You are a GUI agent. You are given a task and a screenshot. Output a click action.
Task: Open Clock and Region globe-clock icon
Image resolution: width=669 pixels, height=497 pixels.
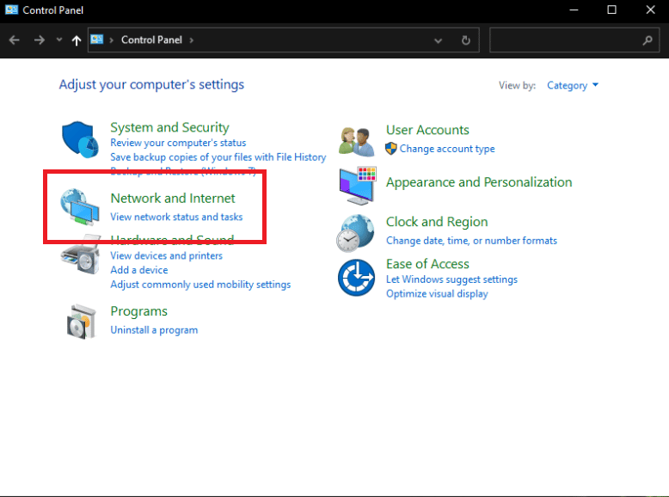coord(355,233)
